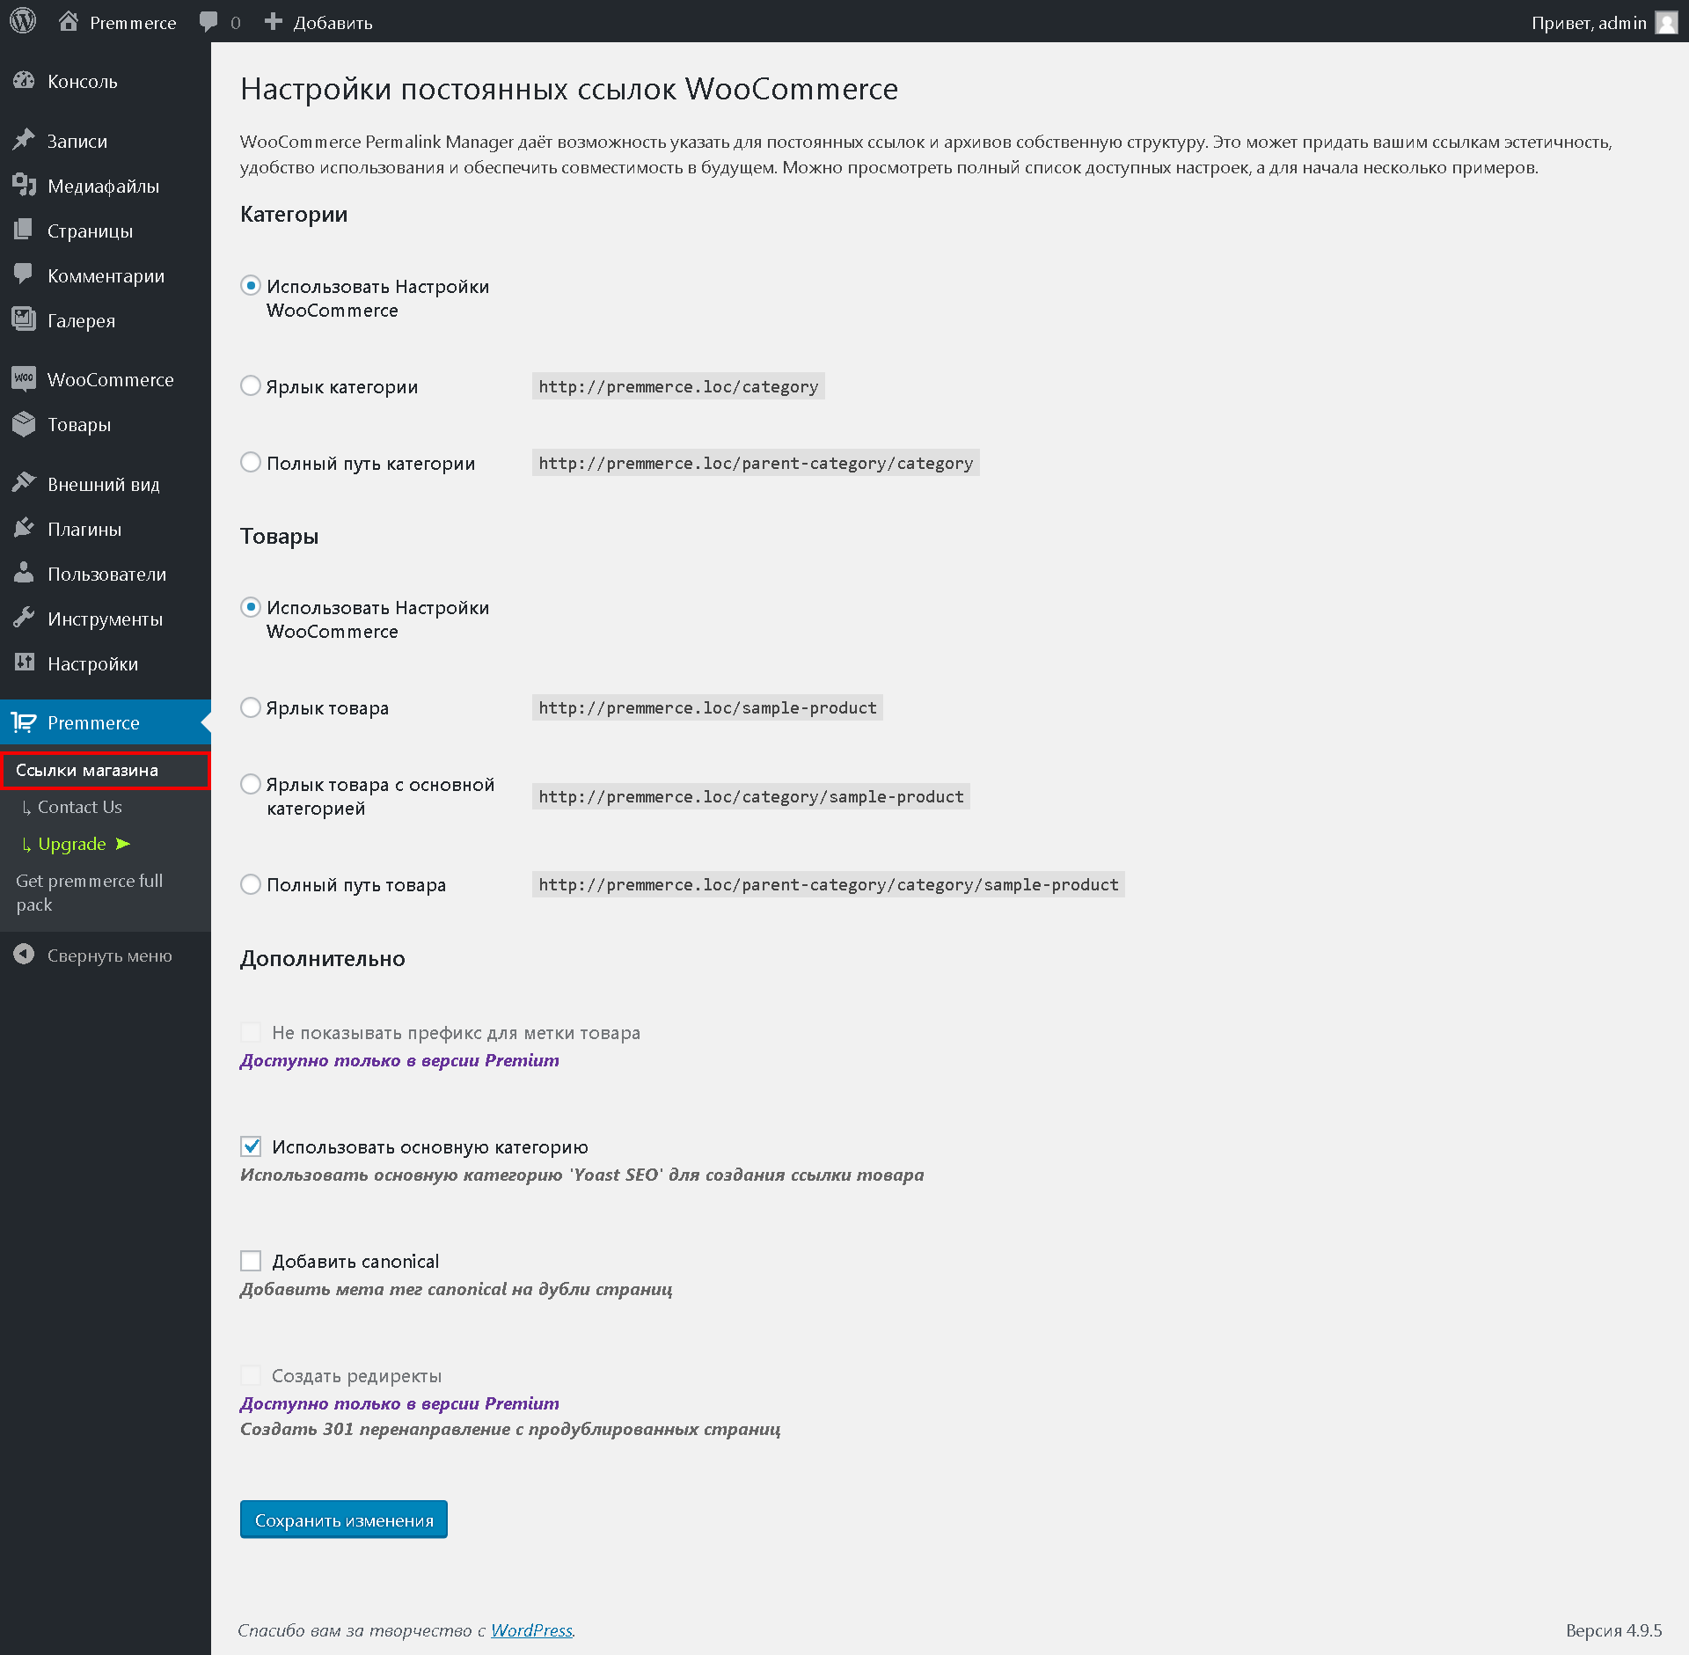This screenshot has width=1689, height=1655.
Task: Open the Страницы menu item
Action: pyautogui.click(x=106, y=231)
